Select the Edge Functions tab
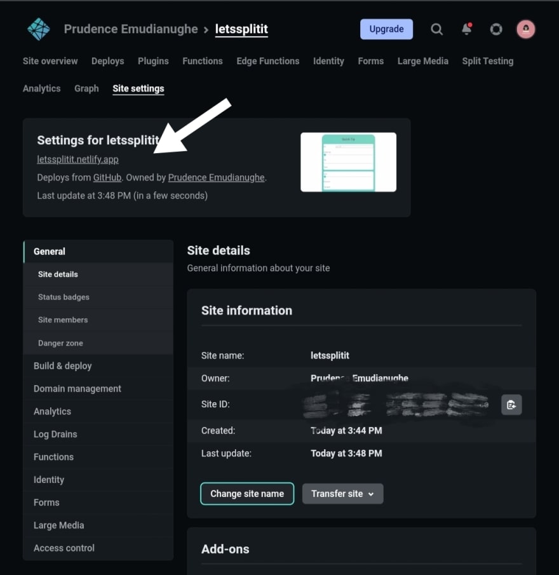 pyautogui.click(x=268, y=61)
